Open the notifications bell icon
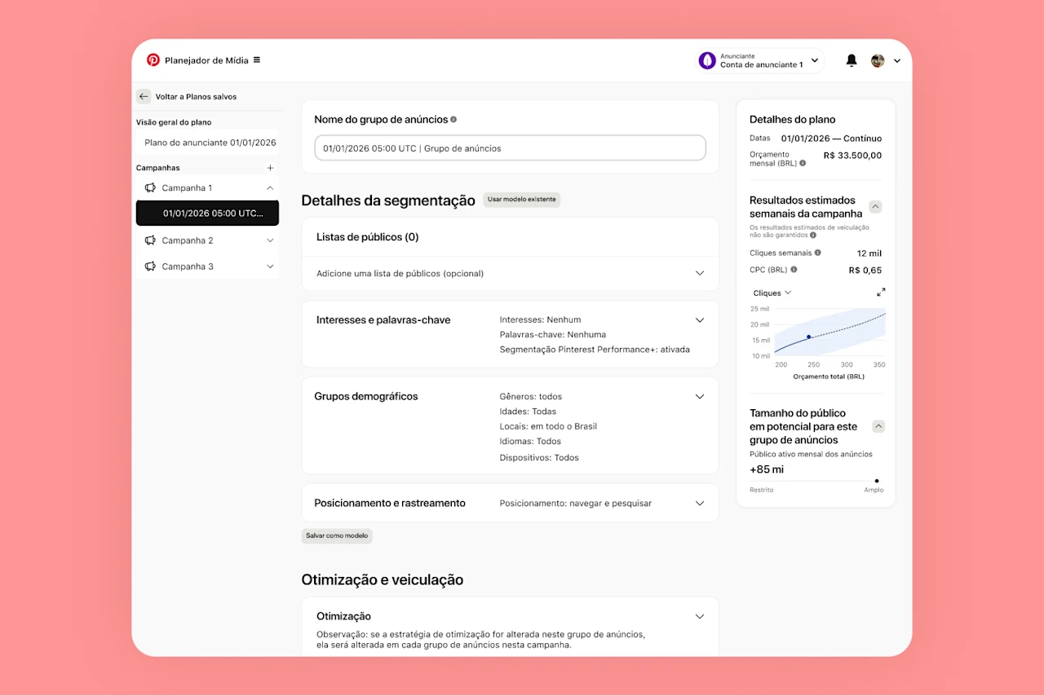Image resolution: width=1044 pixels, height=696 pixels. pos(851,59)
